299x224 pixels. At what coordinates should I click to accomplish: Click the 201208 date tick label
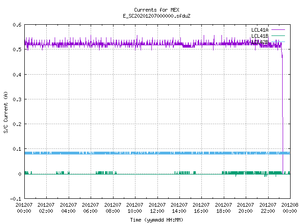(290, 205)
